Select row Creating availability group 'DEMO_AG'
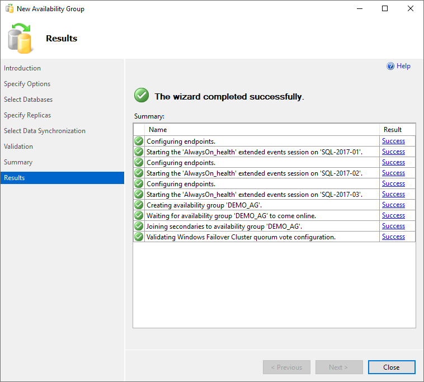The width and height of the screenshot is (424, 382). pos(275,205)
